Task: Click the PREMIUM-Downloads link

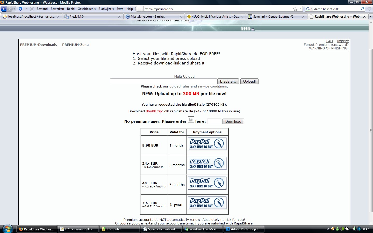Action: (38, 45)
